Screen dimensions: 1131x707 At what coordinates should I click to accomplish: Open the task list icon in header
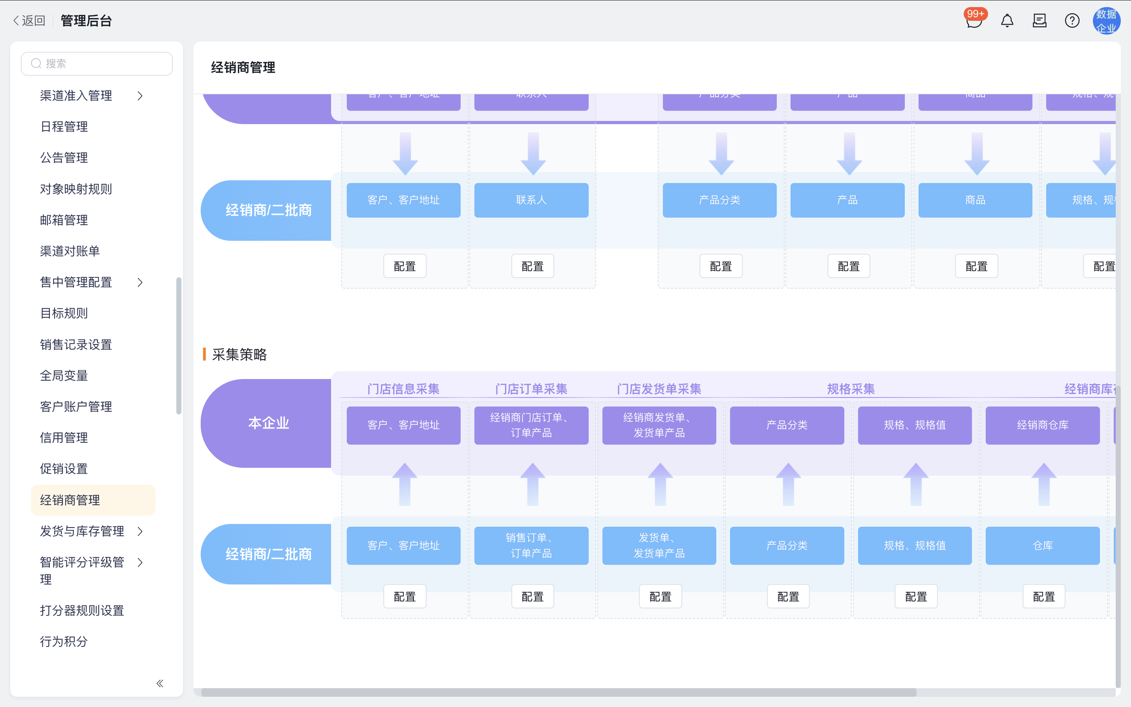coord(1039,20)
